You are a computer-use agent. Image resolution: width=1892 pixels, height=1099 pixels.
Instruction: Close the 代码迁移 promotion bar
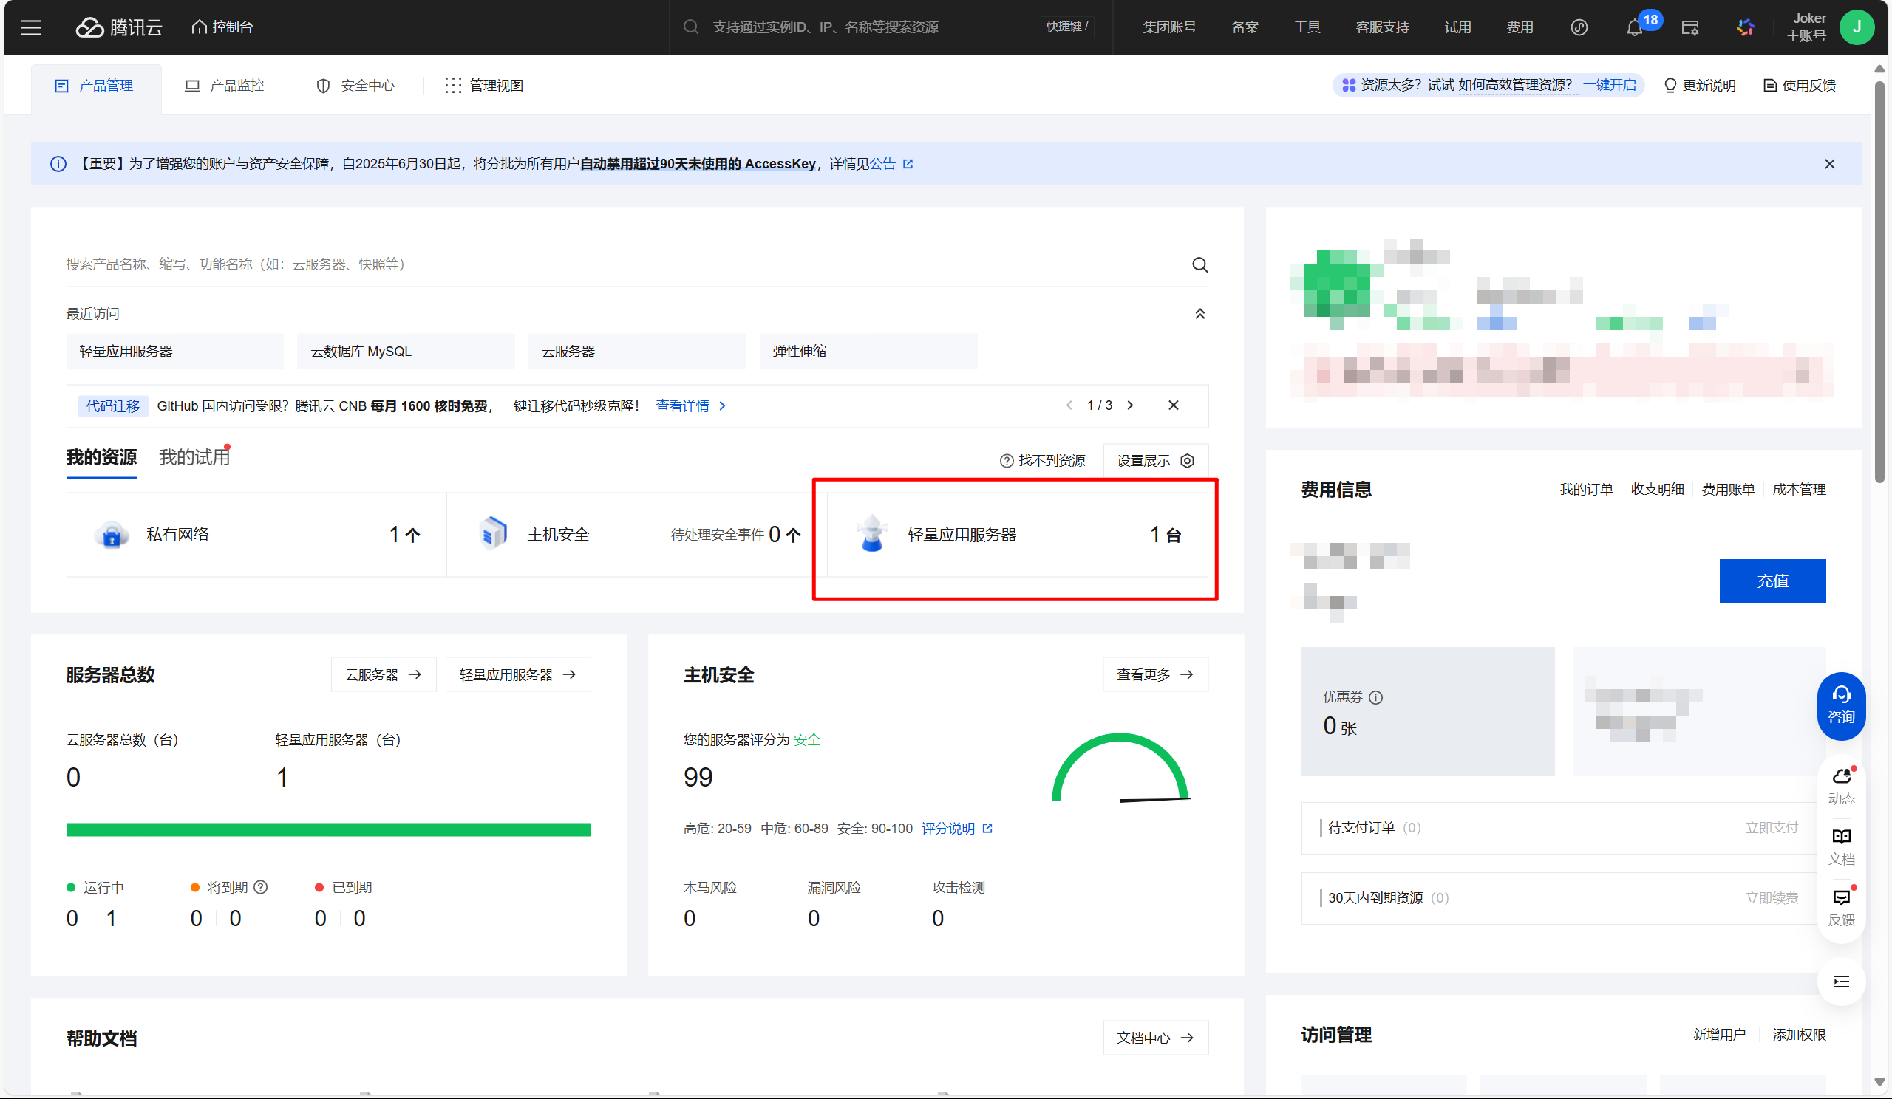(x=1173, y=405)
